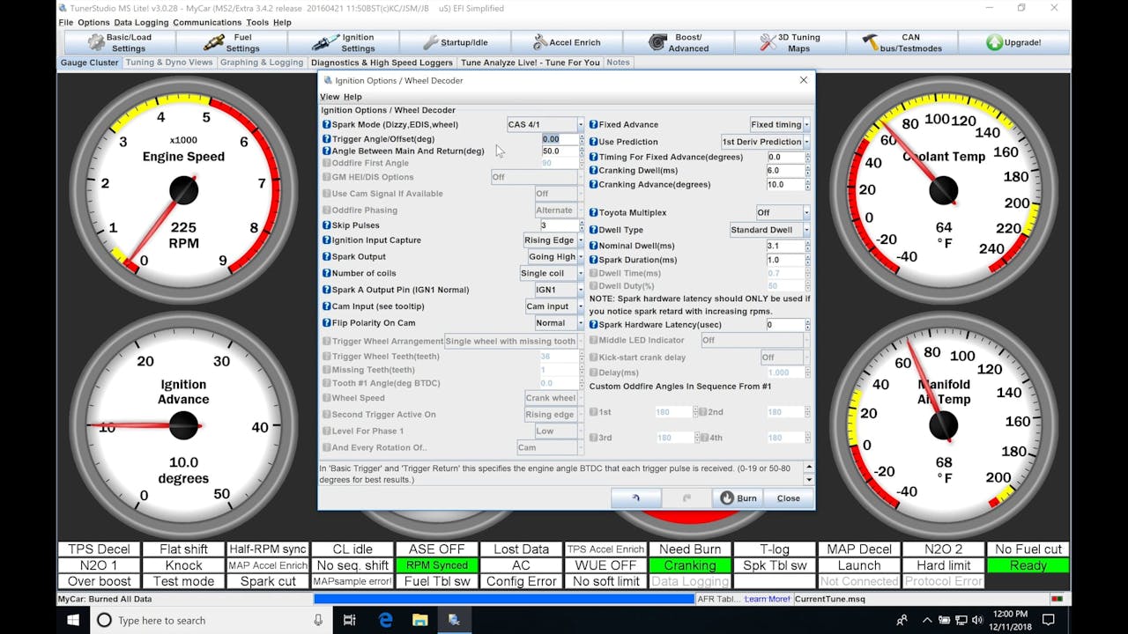Click the green Upgrade! button

[x=1013, y=42]
